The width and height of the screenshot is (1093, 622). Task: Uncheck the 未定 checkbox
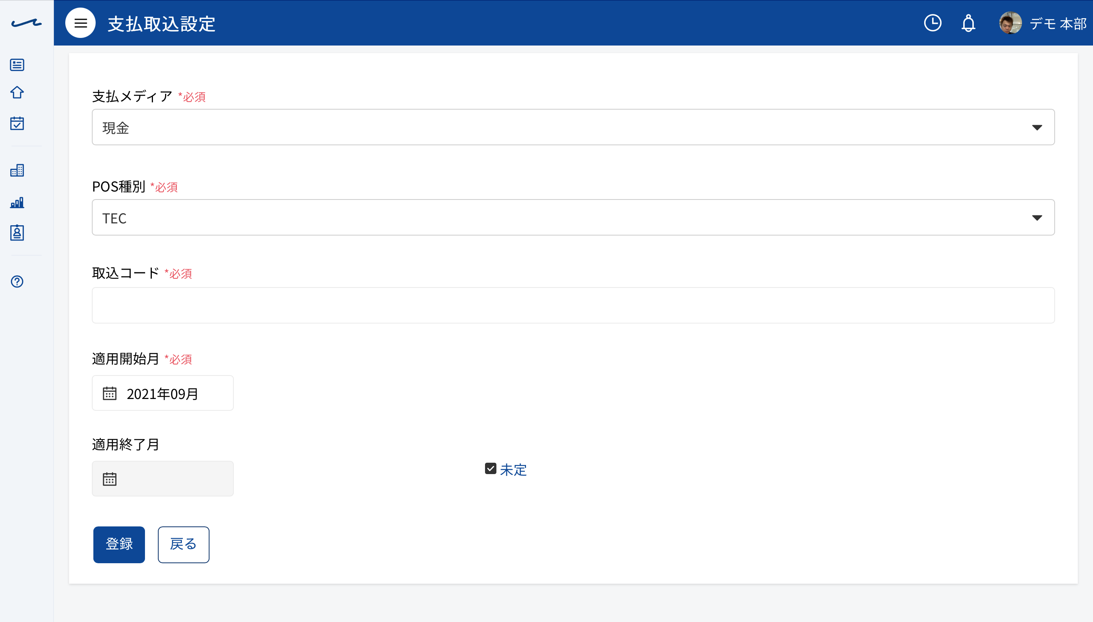pos(490,469)
